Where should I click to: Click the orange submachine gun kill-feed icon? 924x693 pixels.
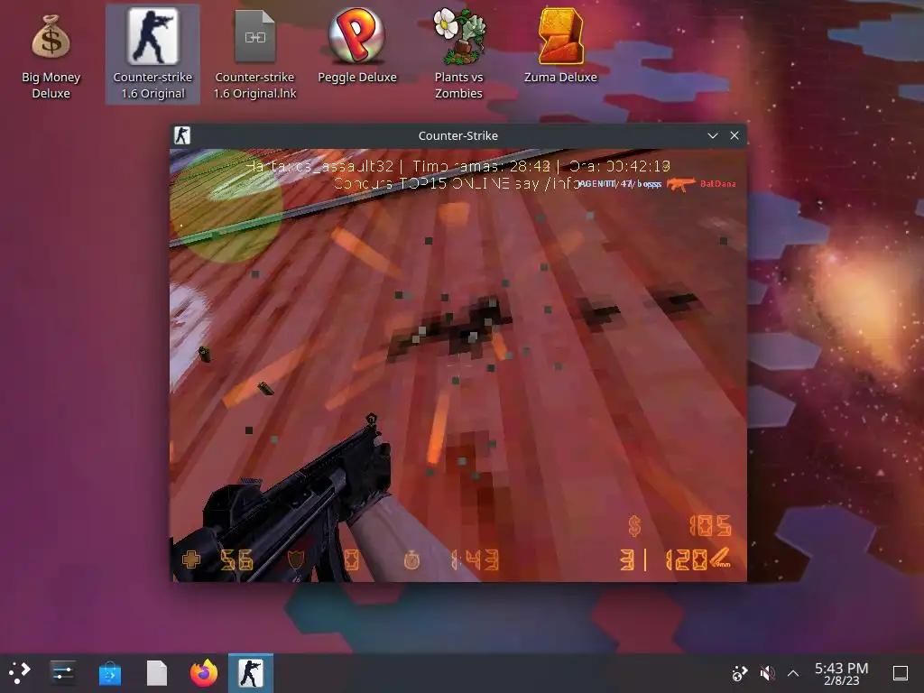(680, 184)
